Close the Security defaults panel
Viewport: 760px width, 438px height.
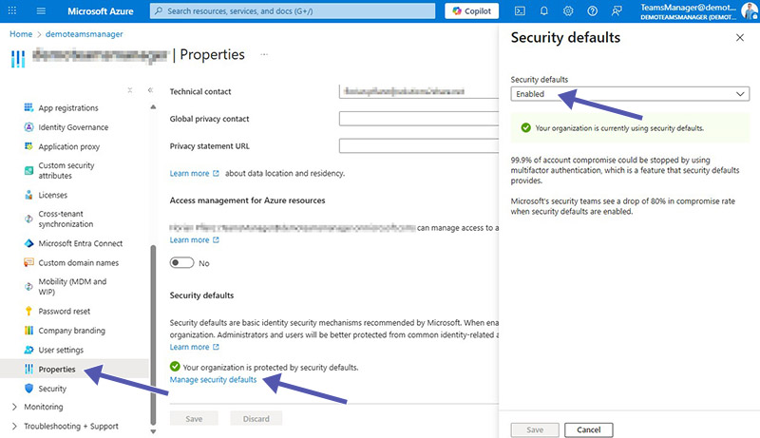click(740, 38)
